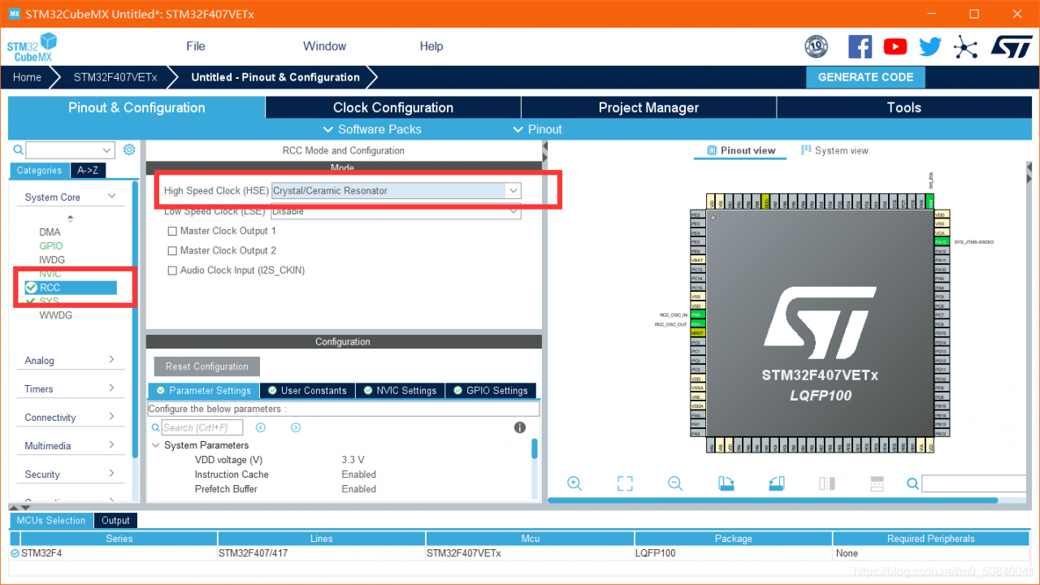Viewport: 1040px width, 585px height.
Task: Select GPIO in System Core
Action: point(50,246)
